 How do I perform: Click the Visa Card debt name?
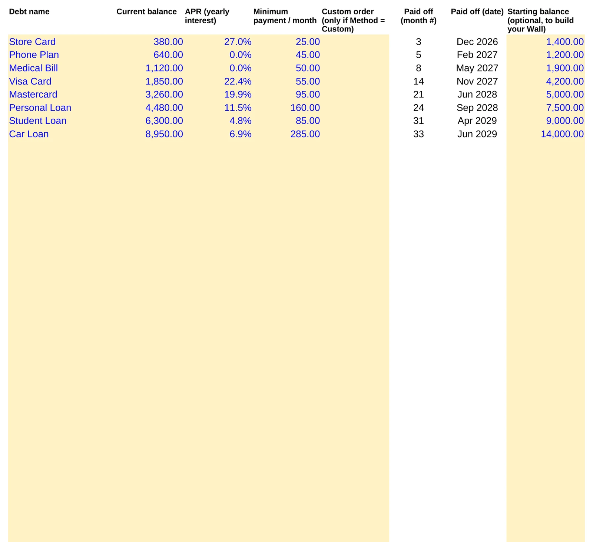tap(30, 81)
